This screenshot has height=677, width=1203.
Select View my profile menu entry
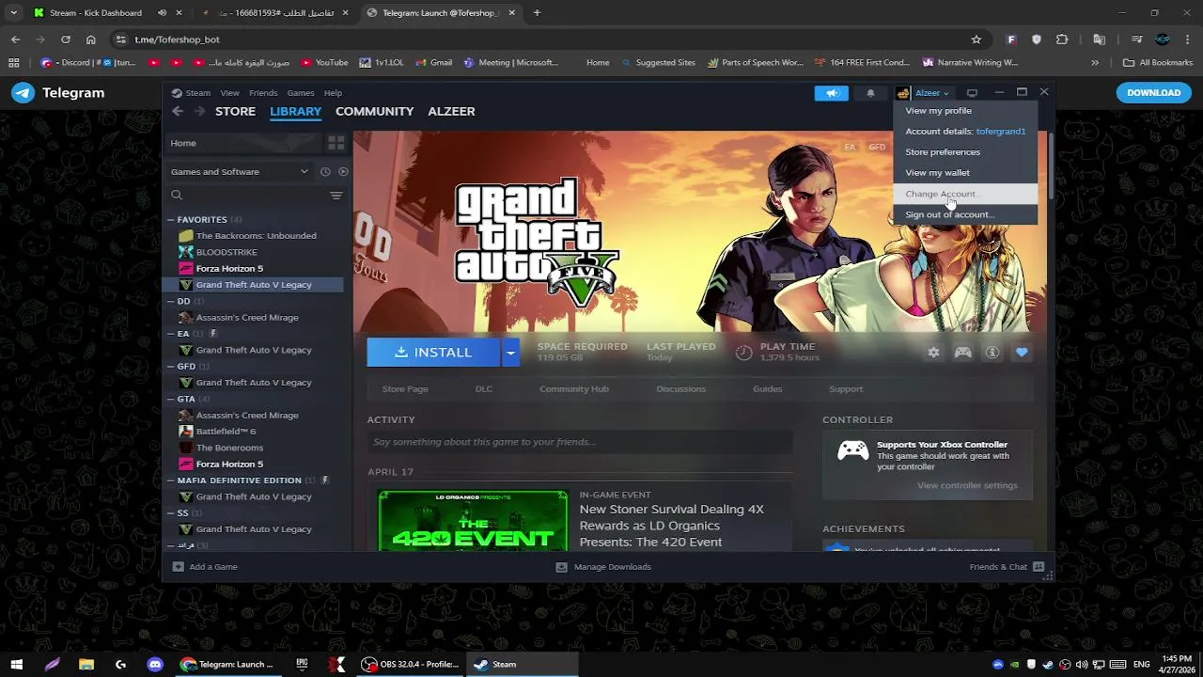click(x=965, y=111)
